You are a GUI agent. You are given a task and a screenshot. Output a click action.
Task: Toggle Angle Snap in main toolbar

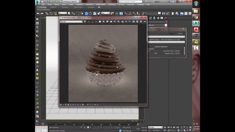(x=130, y=14)
